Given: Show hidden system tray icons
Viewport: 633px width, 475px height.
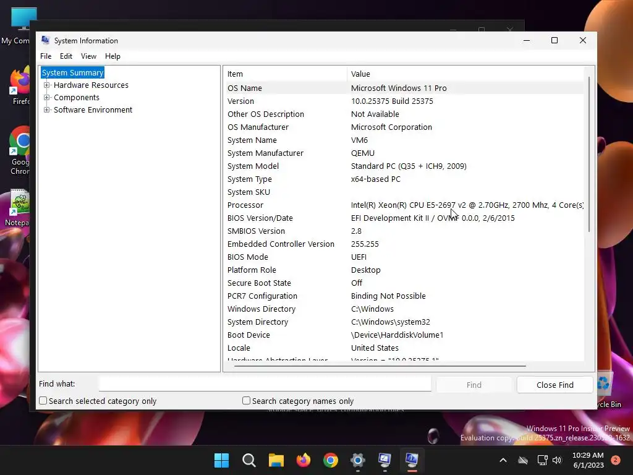Looking at the screenshot, I should point(503,460).
